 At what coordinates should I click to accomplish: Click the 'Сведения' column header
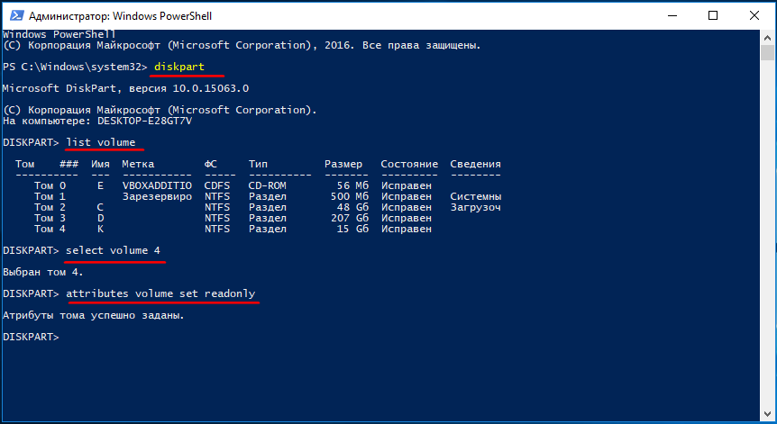[x=475, y=164]
